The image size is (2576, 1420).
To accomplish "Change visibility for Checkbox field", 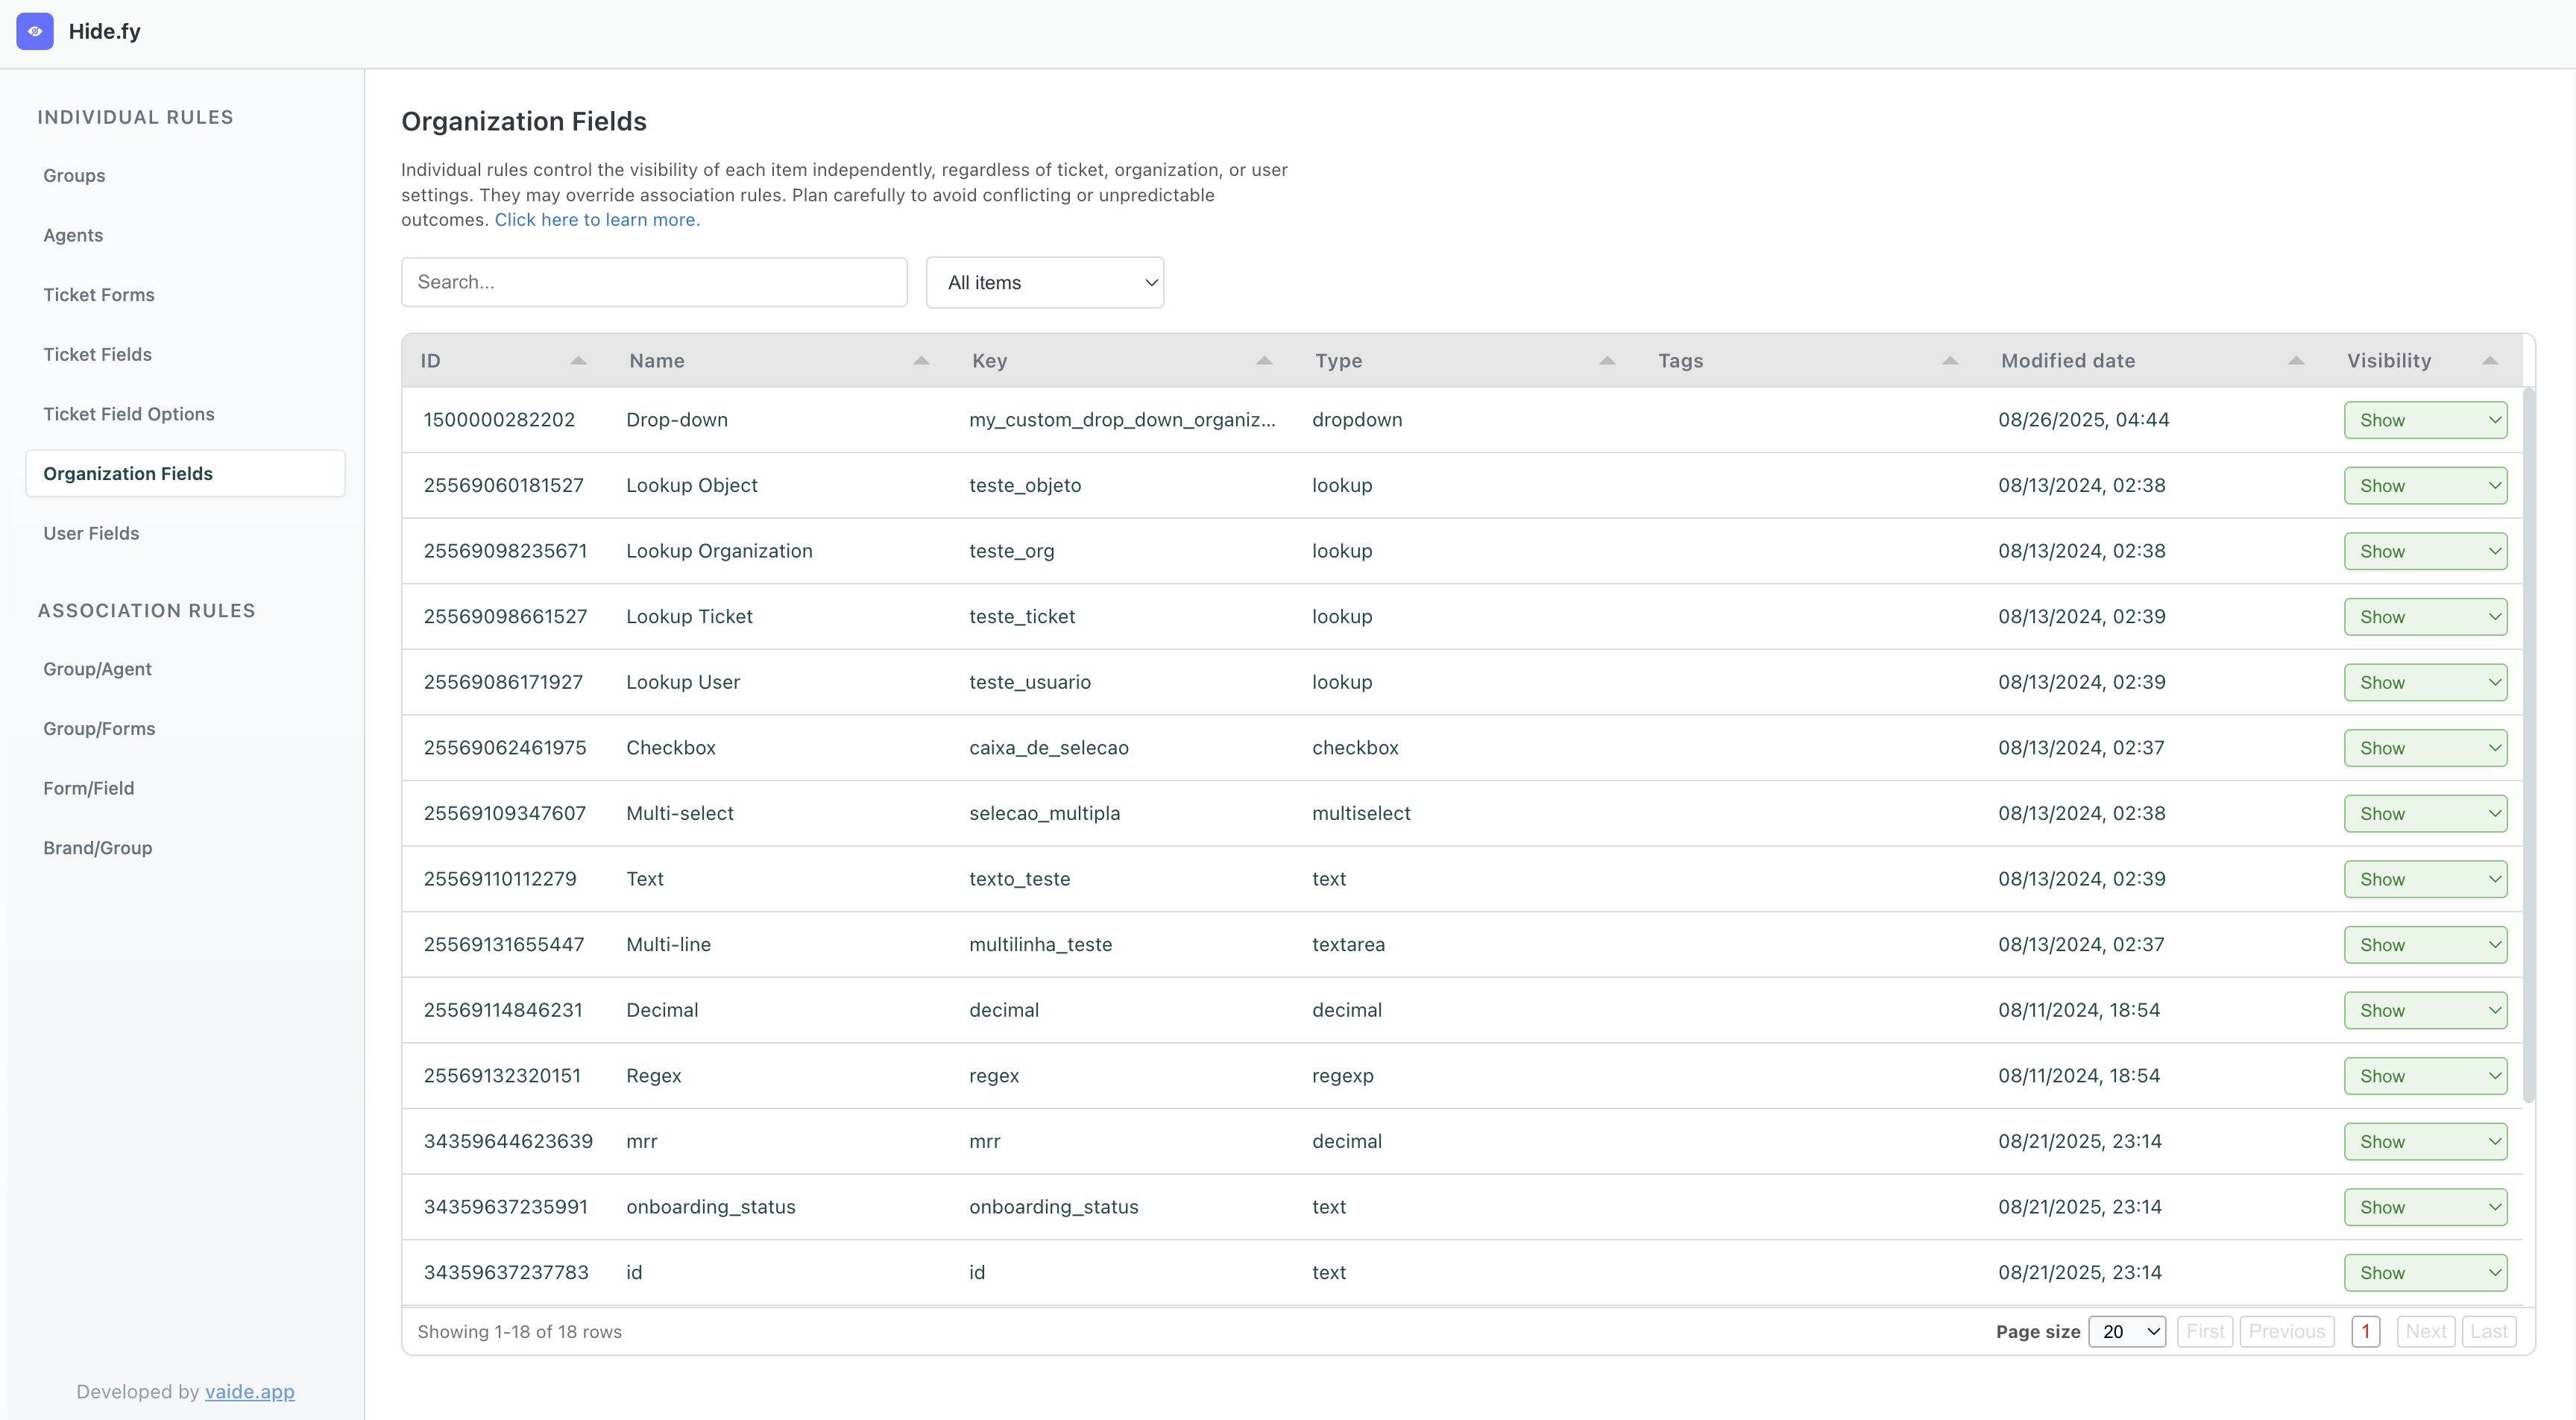I will (x=2425, y=748).
